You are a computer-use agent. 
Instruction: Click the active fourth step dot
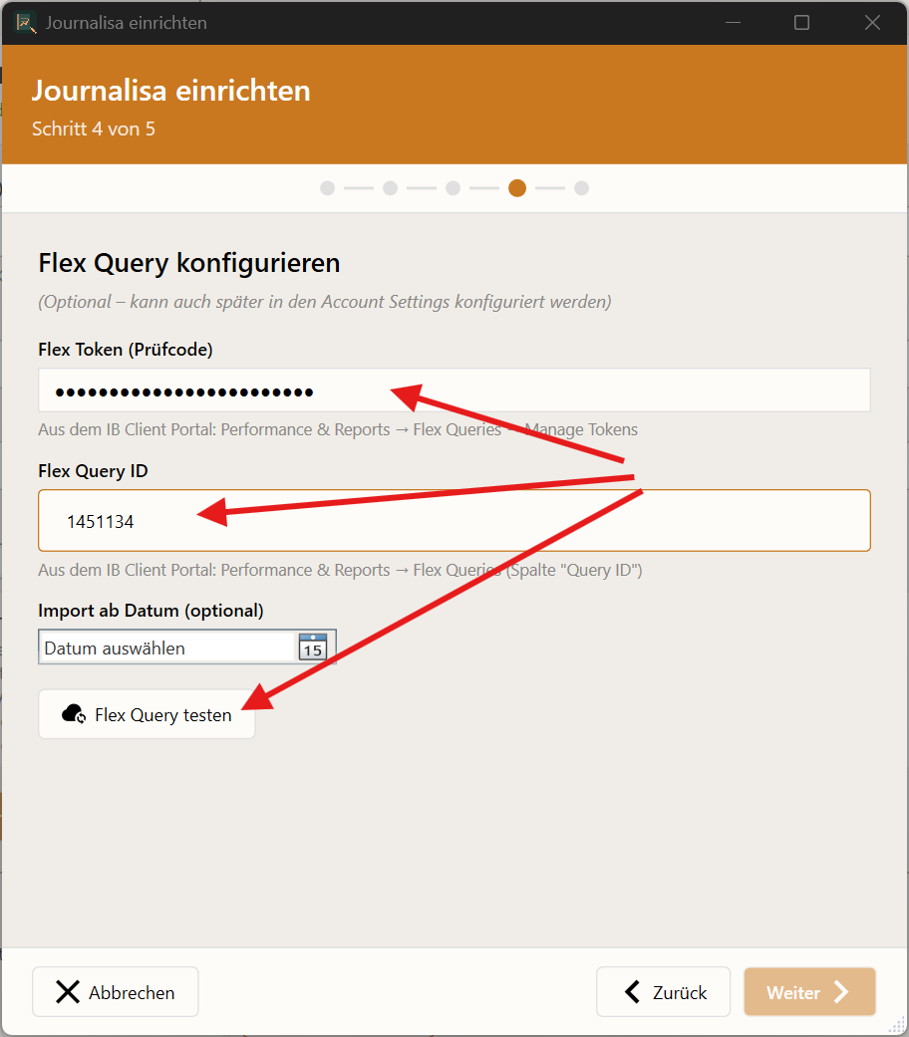click(517, 188)
